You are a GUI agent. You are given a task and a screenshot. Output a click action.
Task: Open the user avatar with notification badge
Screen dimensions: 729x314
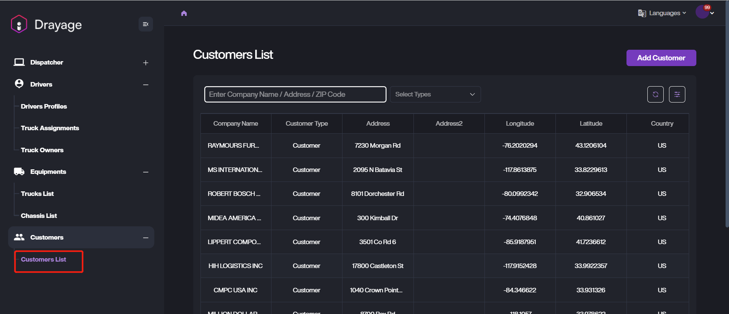pos(703,12)
